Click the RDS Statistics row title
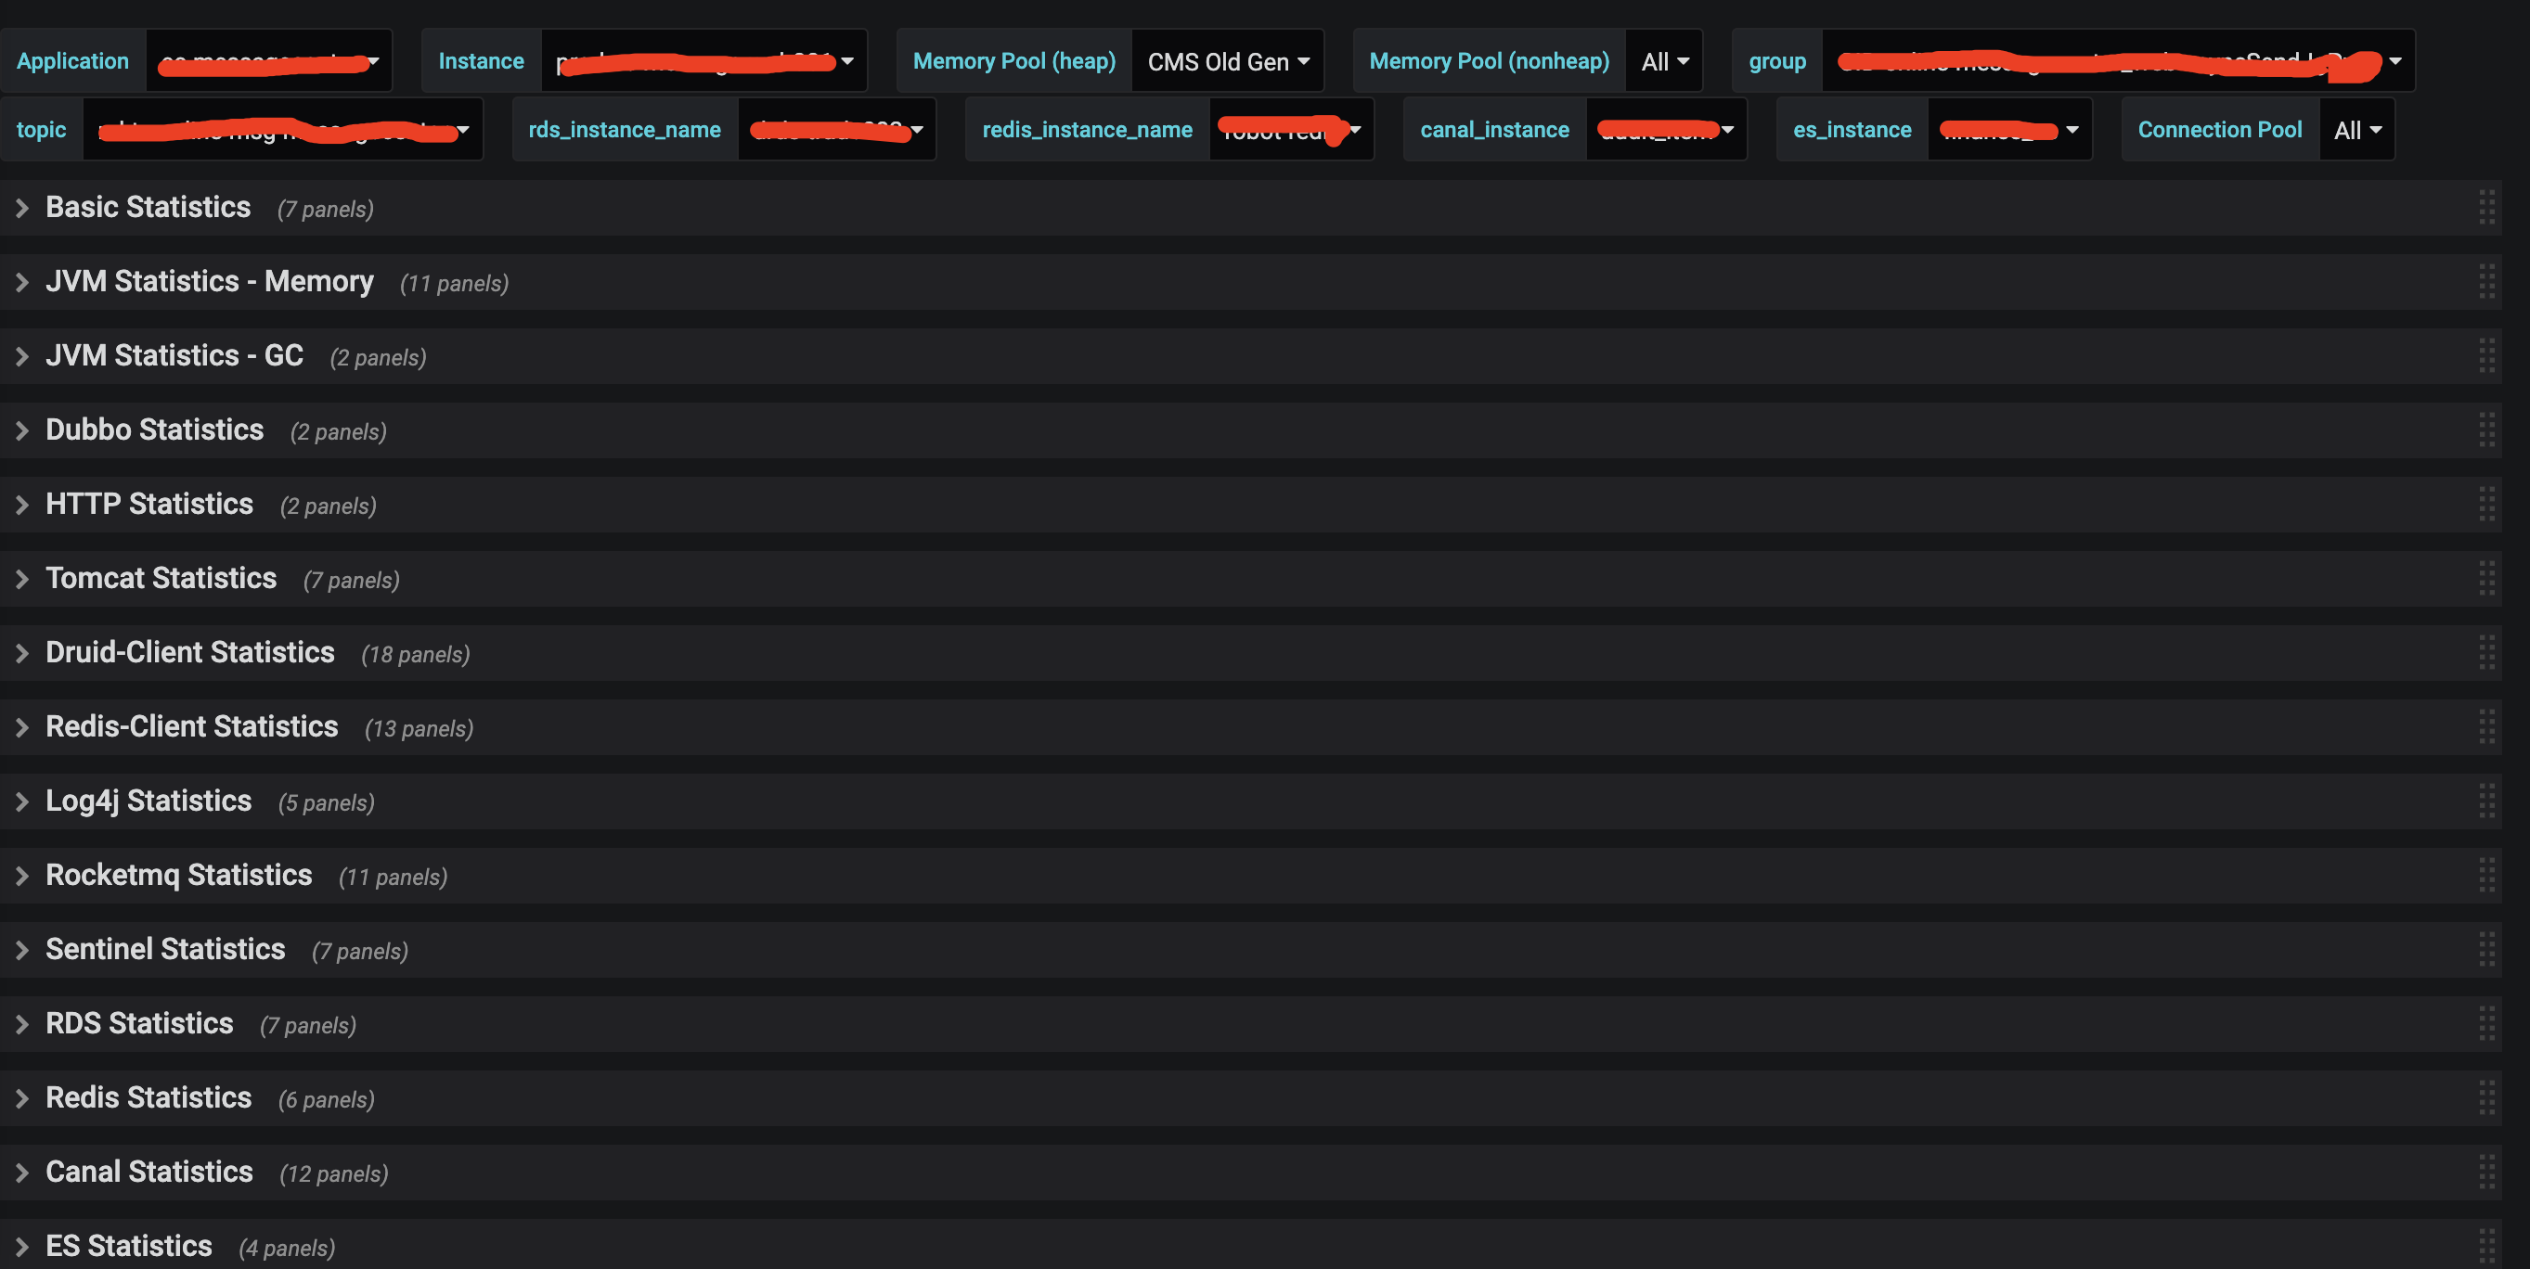The height and width of the screenshot is (1269, 2530). pyautogui.click(x=139, y=1023)
